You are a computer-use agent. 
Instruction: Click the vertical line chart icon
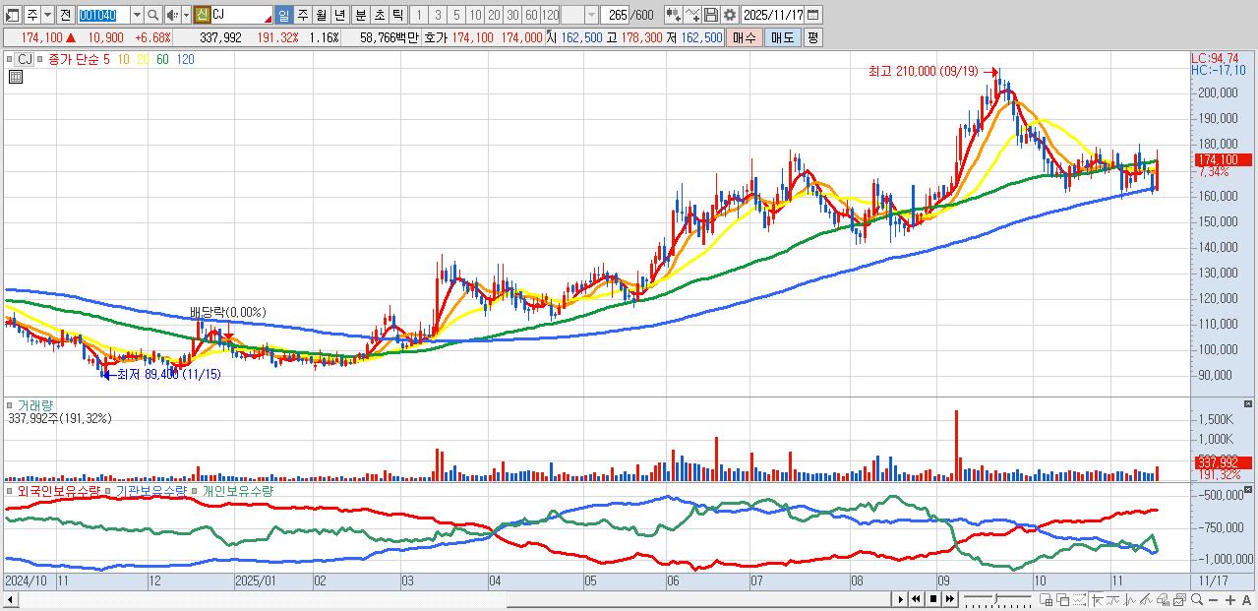[x=1129, y=599]
